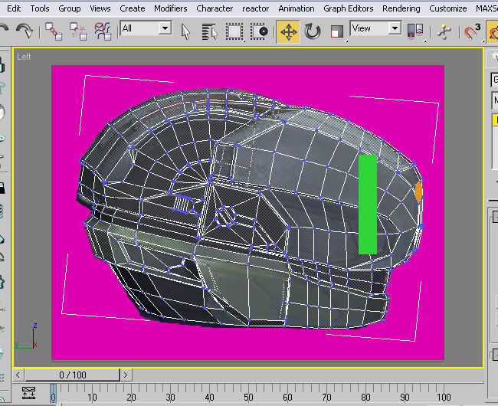The image size is (498, 406).
Task: Step to the next frame arrow
Action: [126, 375]
